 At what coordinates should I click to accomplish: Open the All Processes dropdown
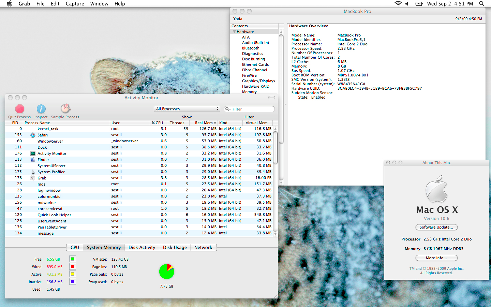(x=187, y=109)
